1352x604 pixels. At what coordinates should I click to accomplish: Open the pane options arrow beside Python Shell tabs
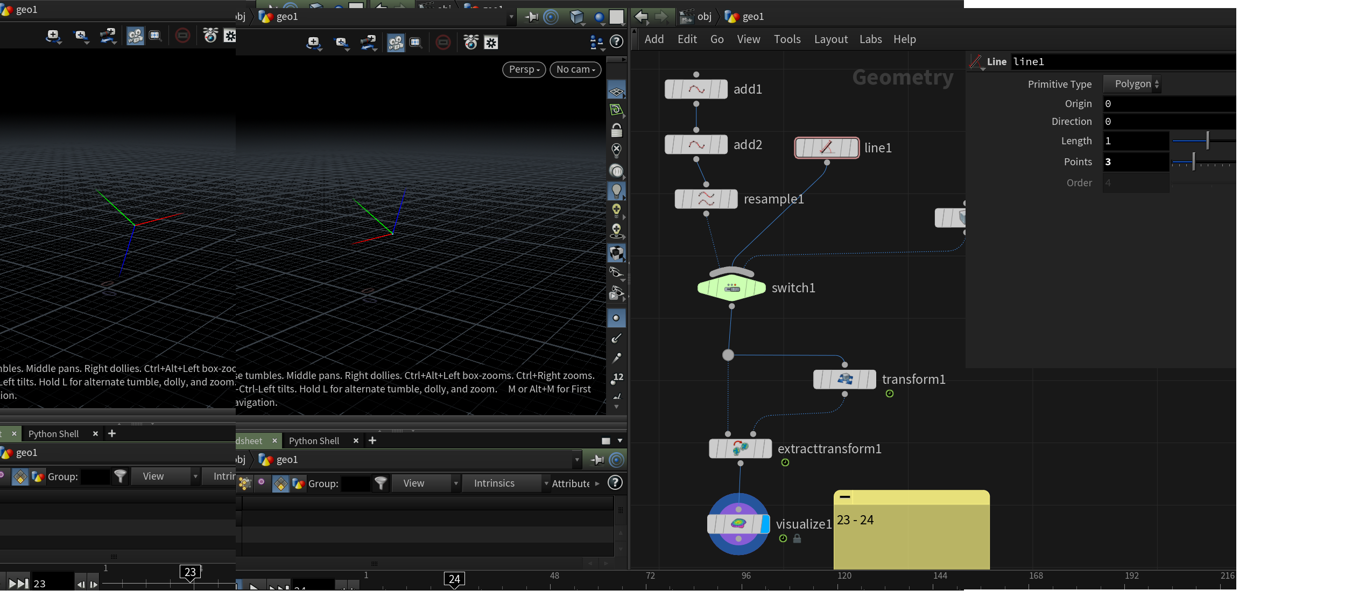pyautogui.click(x=620, y=441)
